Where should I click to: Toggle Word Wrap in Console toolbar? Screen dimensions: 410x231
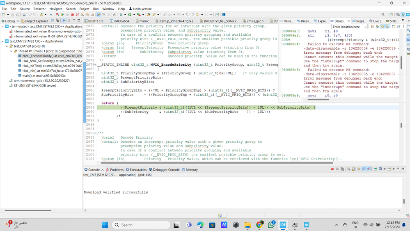tap(359, 169)
